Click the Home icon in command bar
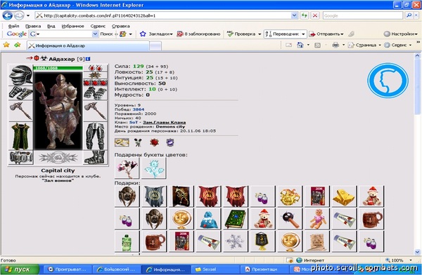 click(300, 45)
